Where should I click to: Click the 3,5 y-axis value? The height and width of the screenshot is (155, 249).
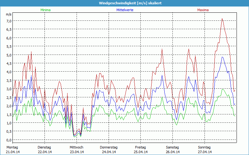point(9,81)
